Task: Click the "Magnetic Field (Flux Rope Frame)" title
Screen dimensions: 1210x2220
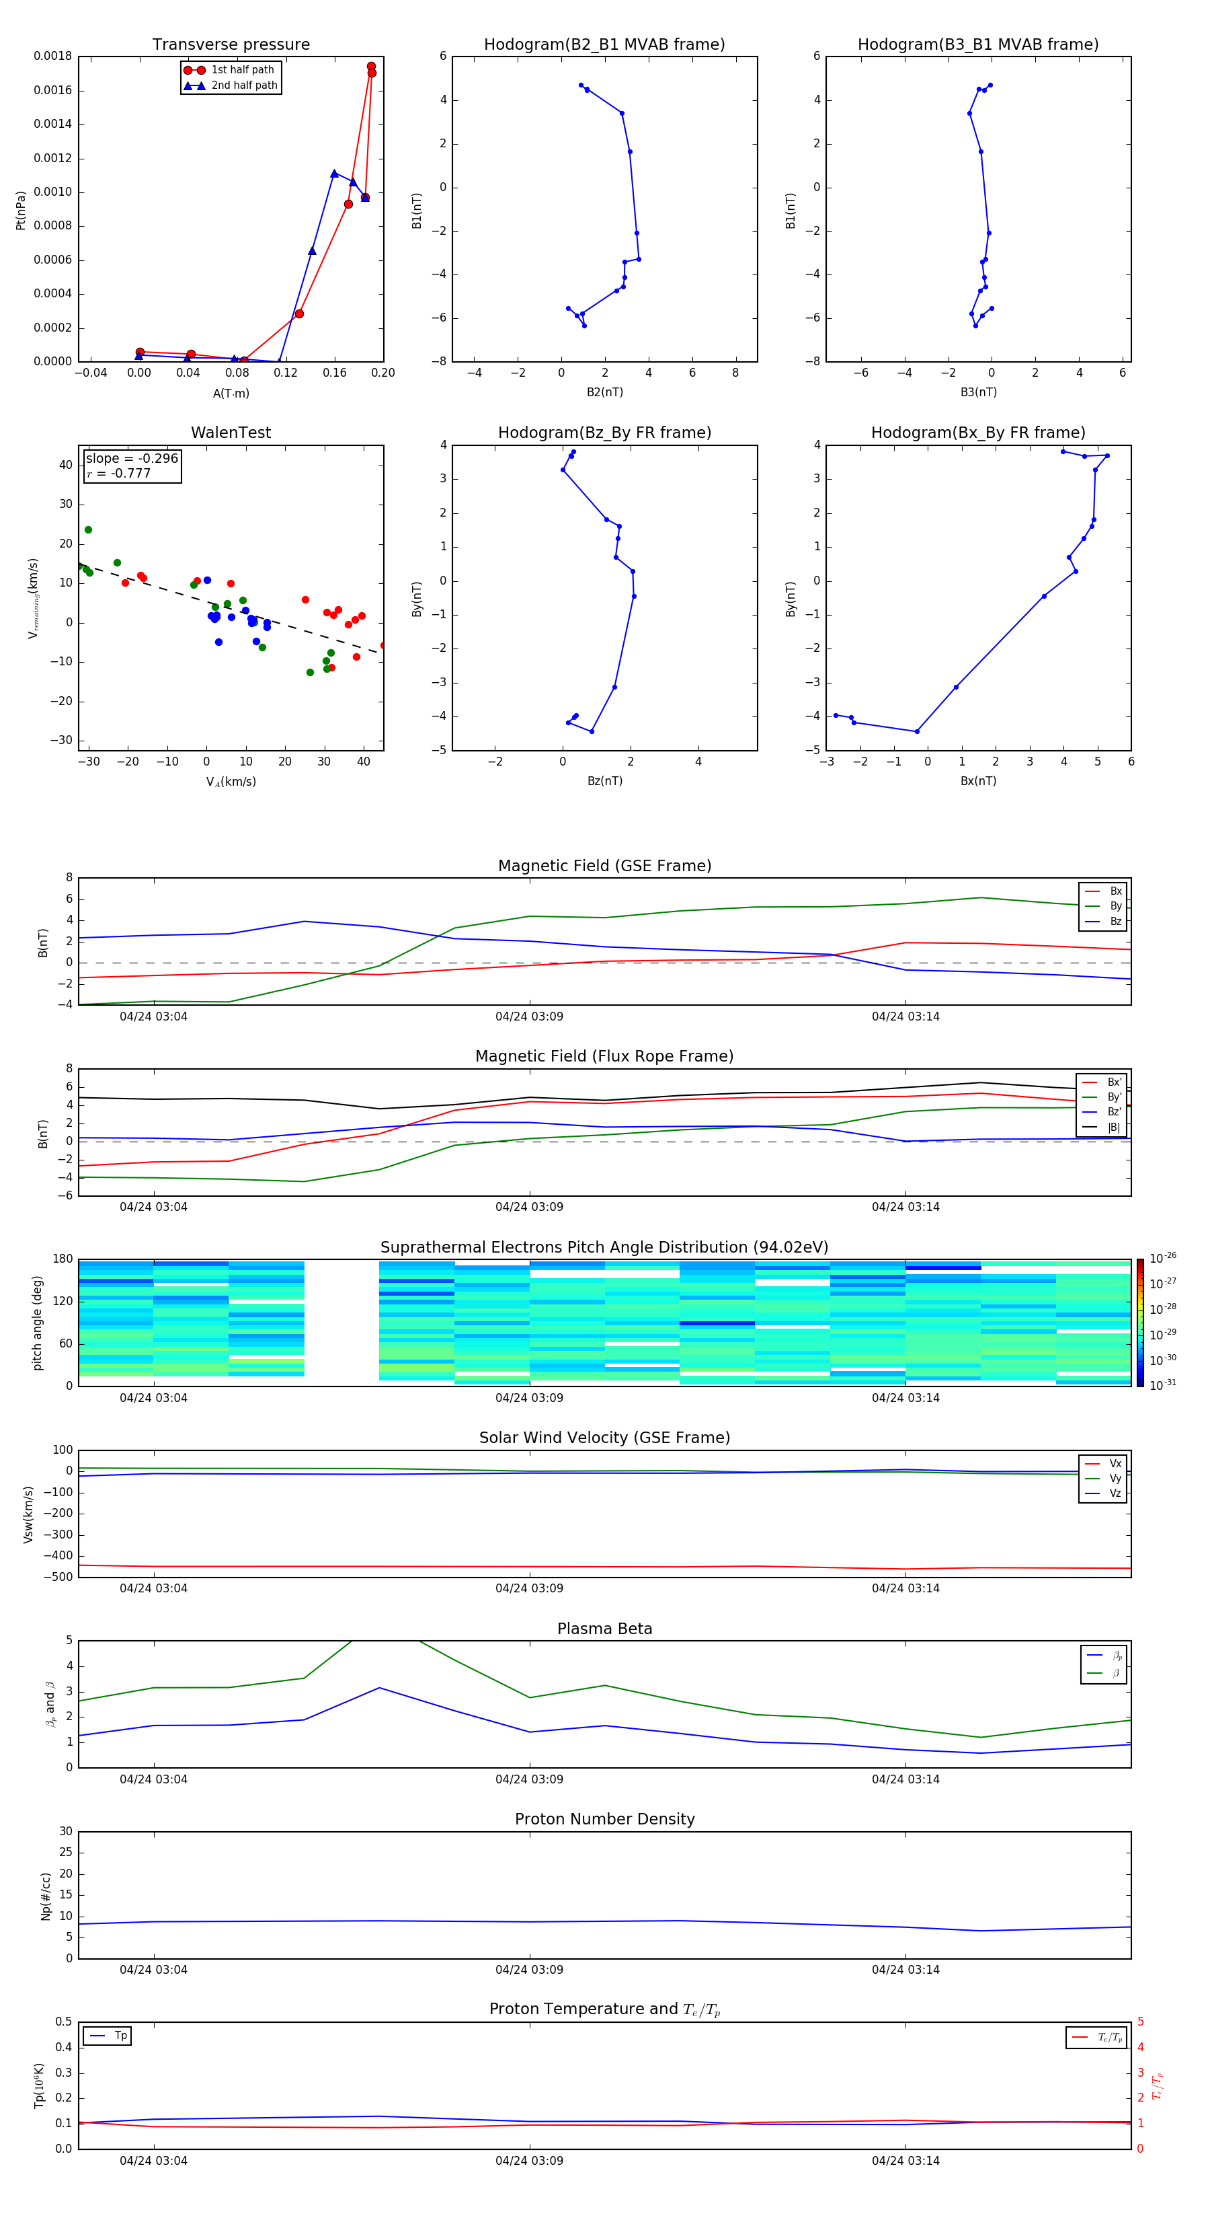Action: tap(604, 1057)
